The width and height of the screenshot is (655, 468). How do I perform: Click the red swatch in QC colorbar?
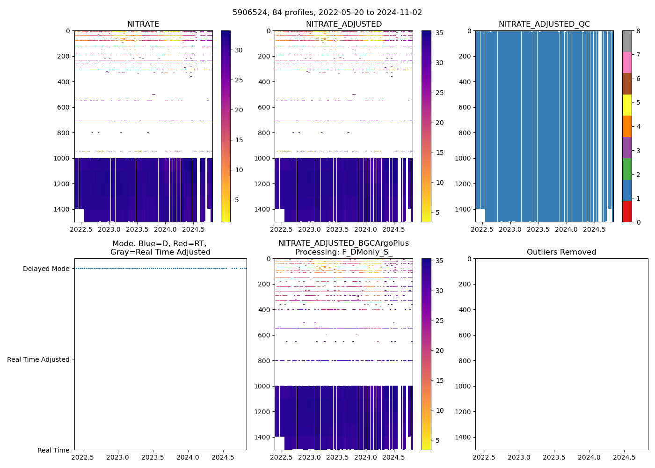(627, 211)
